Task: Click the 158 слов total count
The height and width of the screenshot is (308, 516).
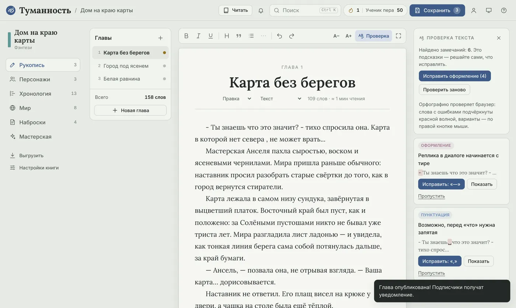Action: point(155,97)
